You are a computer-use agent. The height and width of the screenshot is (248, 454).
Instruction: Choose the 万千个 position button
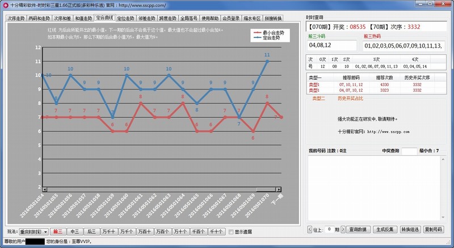point(127,232)
